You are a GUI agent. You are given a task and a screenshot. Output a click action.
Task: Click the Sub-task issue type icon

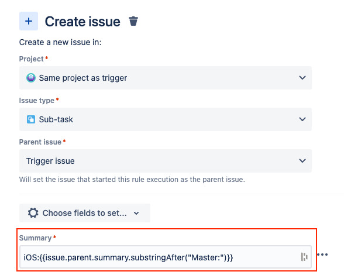tap(31, 119)
